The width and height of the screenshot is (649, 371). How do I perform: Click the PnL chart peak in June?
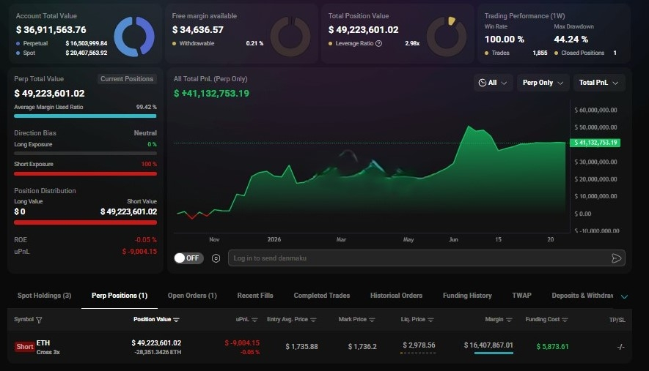tap(469, 127)
